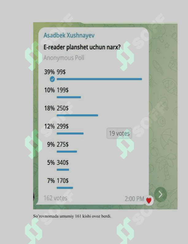The height and width of the screenshot is (244, 188).
Task: Click the 19 votes tooltip
Action: pyautogui.click(x=119, y=133)
